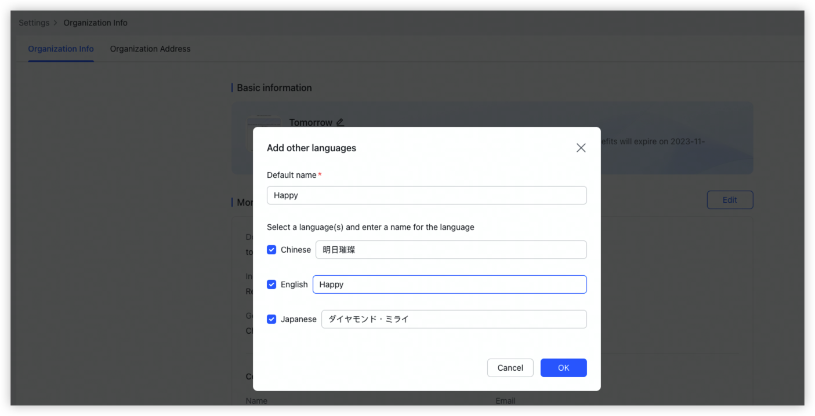Click the pencil edit icon beside Tomorrow
Viewport: 815px width, 416px height.
pos(341,122)
